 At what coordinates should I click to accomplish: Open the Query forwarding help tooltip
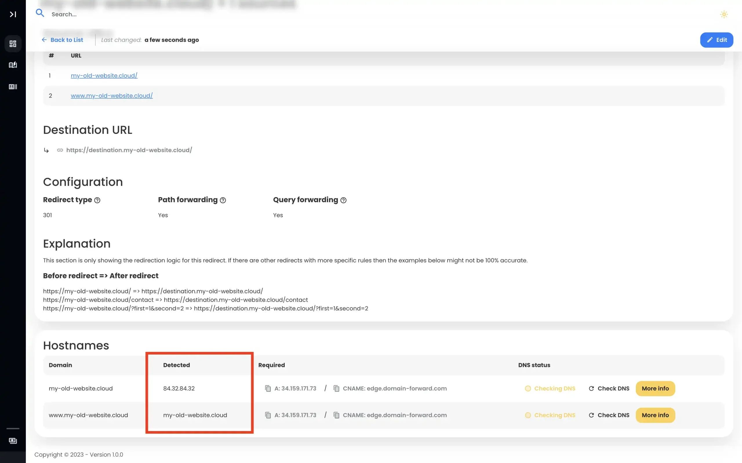(343, 200)
